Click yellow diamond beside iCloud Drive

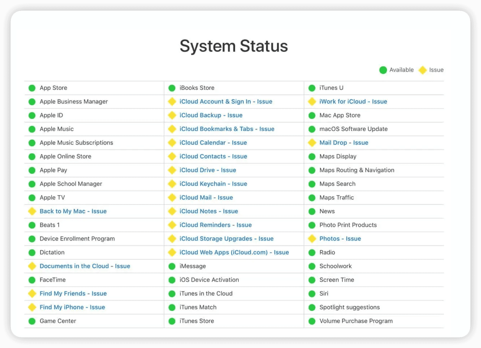click(172, 170)
